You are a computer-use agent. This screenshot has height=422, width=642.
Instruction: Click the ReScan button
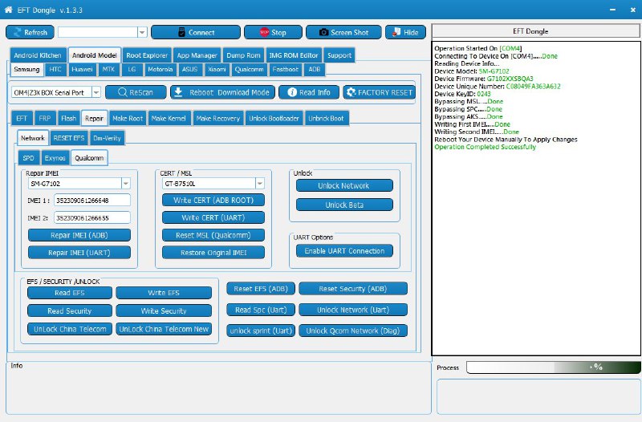(x=136, y=92)
